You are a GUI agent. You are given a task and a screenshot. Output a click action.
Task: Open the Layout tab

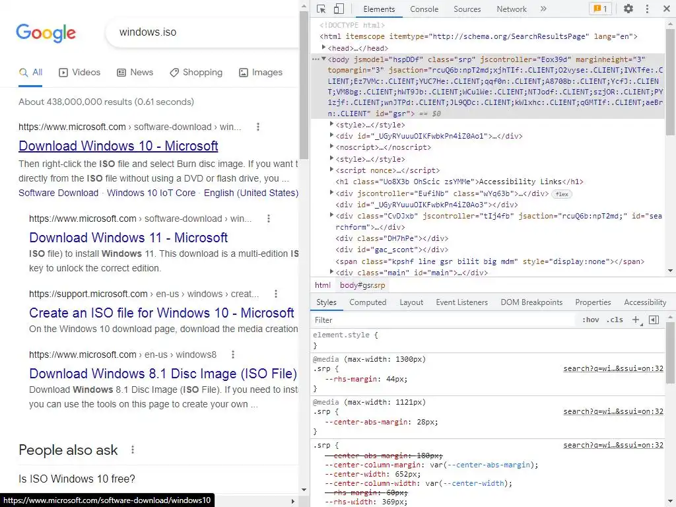tap(411, 302)
